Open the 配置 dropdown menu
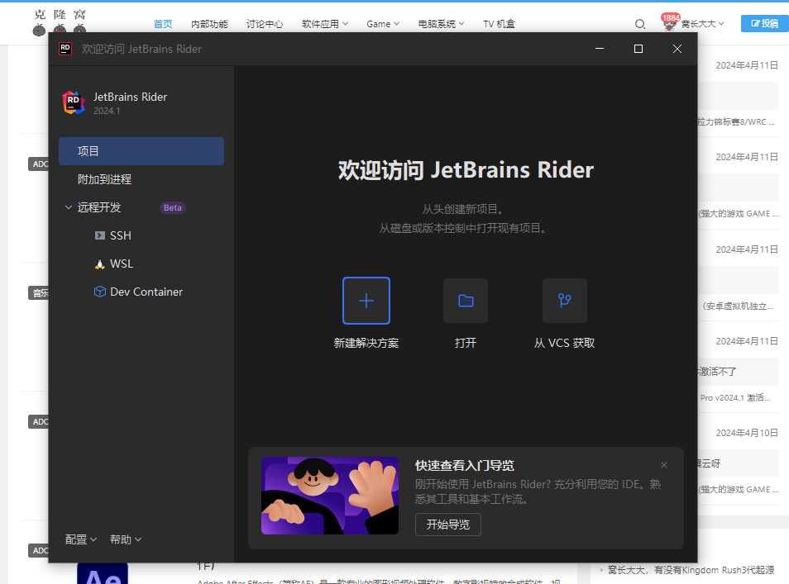This screenshot has height=584, width=789. [x=80, y=539]
